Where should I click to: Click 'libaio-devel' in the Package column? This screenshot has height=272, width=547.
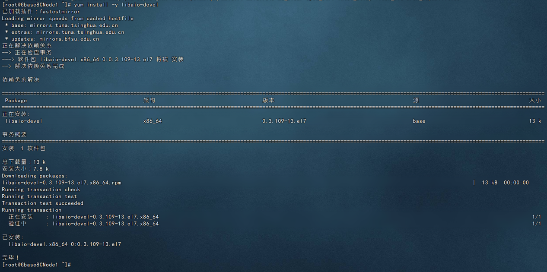pos(24,121)
